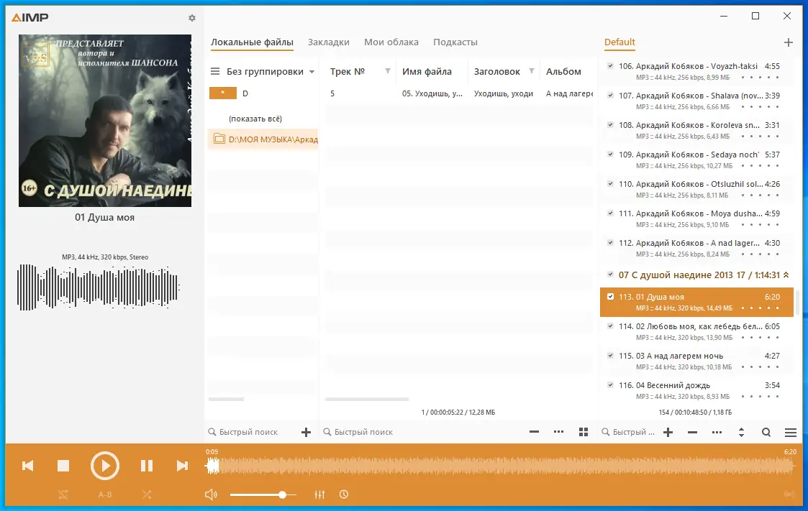808x511 pixels.
Task: Enable shuffle playback mode
Action: click(147, 494)
